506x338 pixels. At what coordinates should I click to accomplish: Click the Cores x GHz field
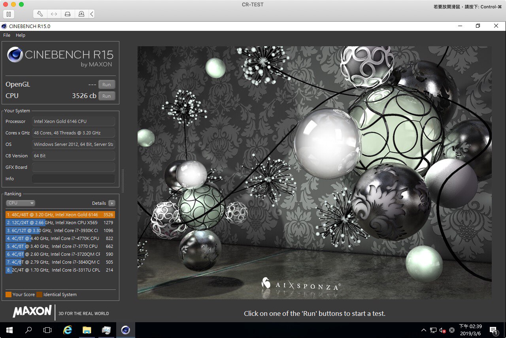click(74, 133)
